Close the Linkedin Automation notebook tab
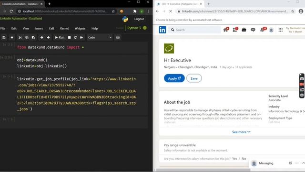 [x=41, y=4]
